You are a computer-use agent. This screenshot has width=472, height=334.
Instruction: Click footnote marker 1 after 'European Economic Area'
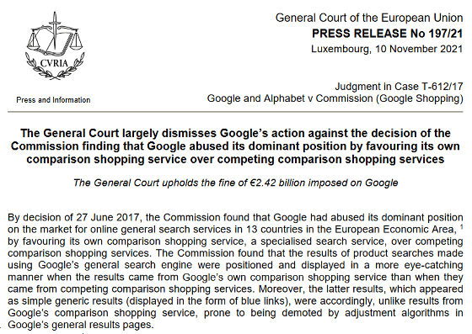pos(462,227)
